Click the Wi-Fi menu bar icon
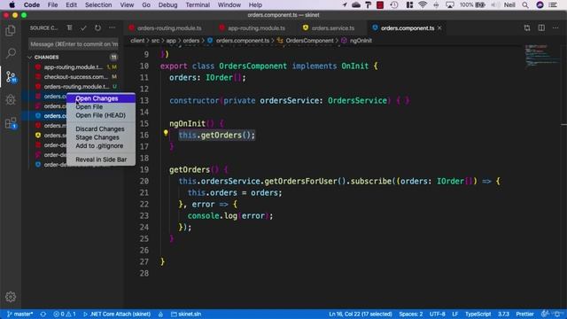Screen dimensions: 567x319 coord(423,5)
